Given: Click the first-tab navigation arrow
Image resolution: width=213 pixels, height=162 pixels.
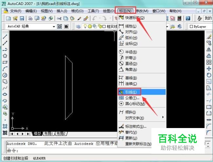Looking at the screenshot, I should [x=12, y=134].
